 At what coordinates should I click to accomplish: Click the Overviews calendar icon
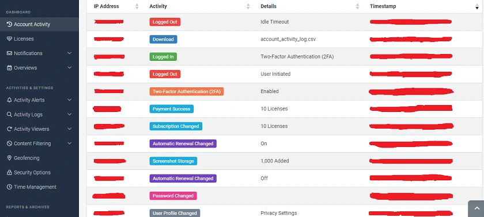click(9, 68)
